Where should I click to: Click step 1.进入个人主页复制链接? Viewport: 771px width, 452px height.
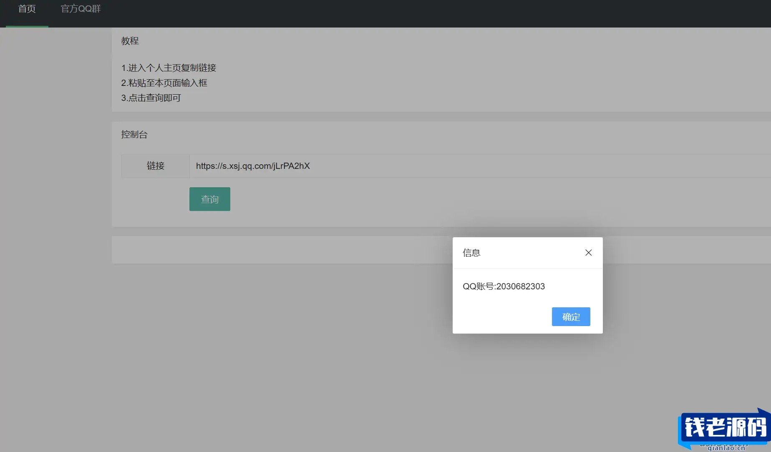(169, 68)
